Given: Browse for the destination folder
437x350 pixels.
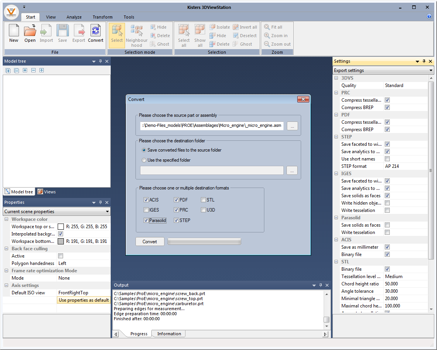Looking at the screenshot, I should 292,171.
